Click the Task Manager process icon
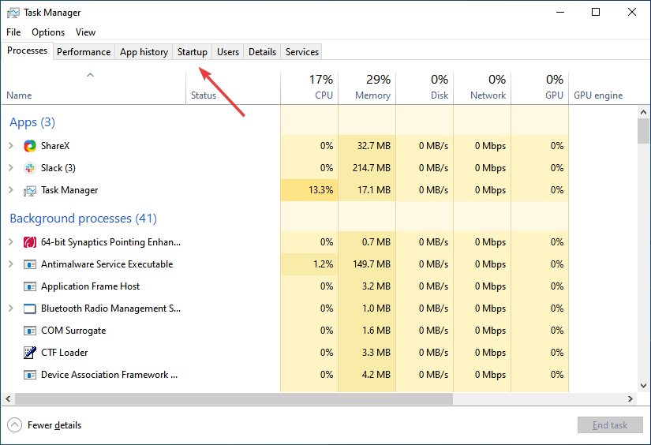651x445 pixels. pos(30,190)
